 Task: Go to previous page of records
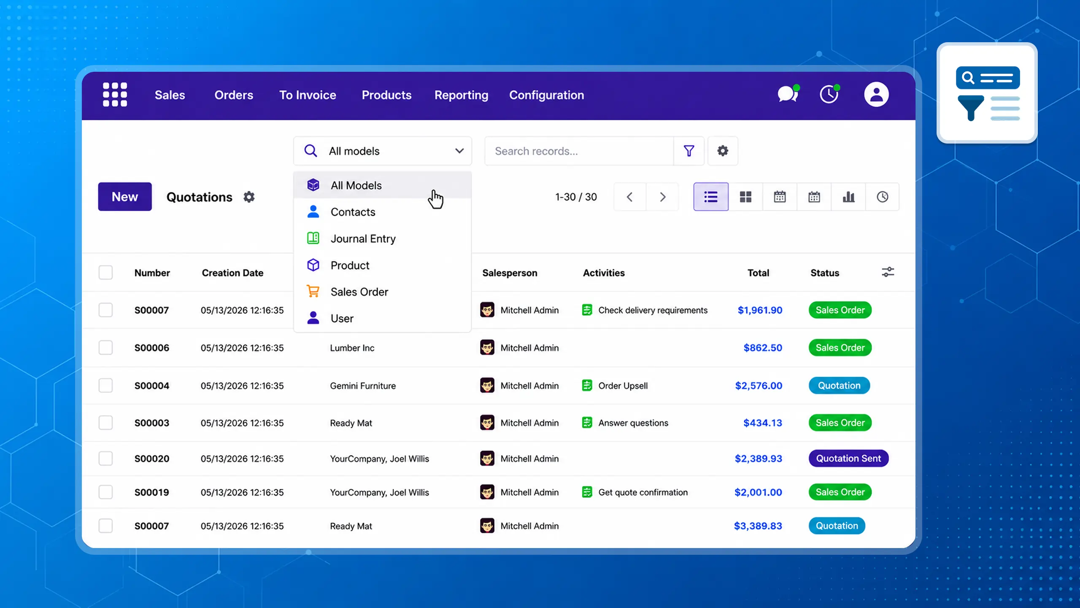click(630, 197)
